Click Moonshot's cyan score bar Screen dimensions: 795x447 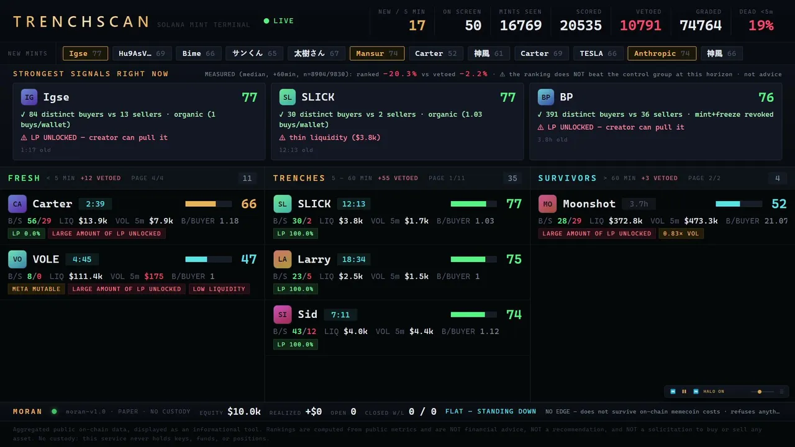pyautogui.click(x=738, y=204)
